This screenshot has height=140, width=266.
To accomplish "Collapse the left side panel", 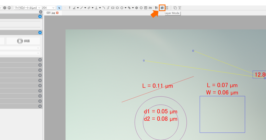I will point(41,12).
